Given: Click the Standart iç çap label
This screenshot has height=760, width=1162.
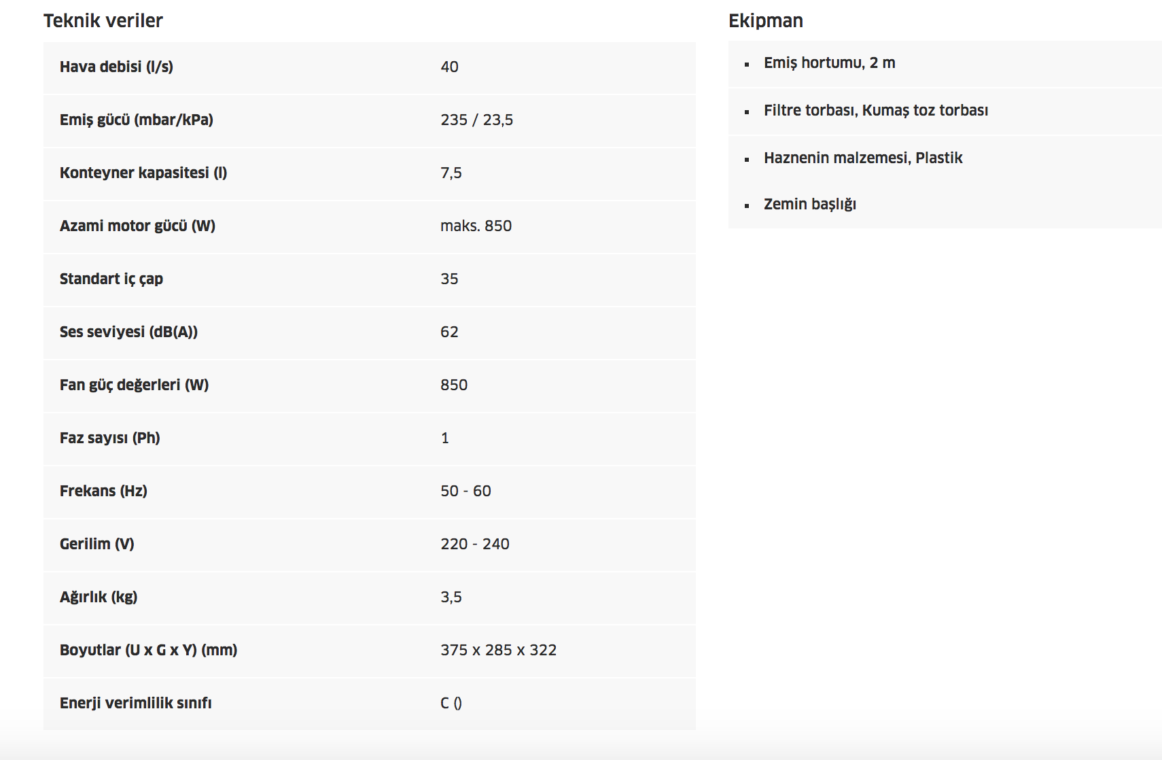Looking at the screenshot, I should (x=111, y=279).
